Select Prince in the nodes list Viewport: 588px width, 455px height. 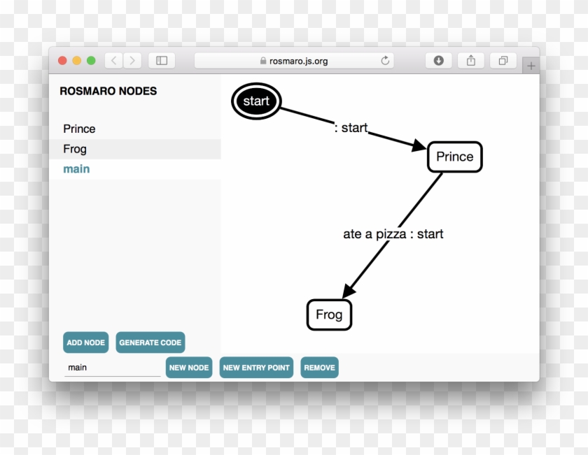coord(79,129)
